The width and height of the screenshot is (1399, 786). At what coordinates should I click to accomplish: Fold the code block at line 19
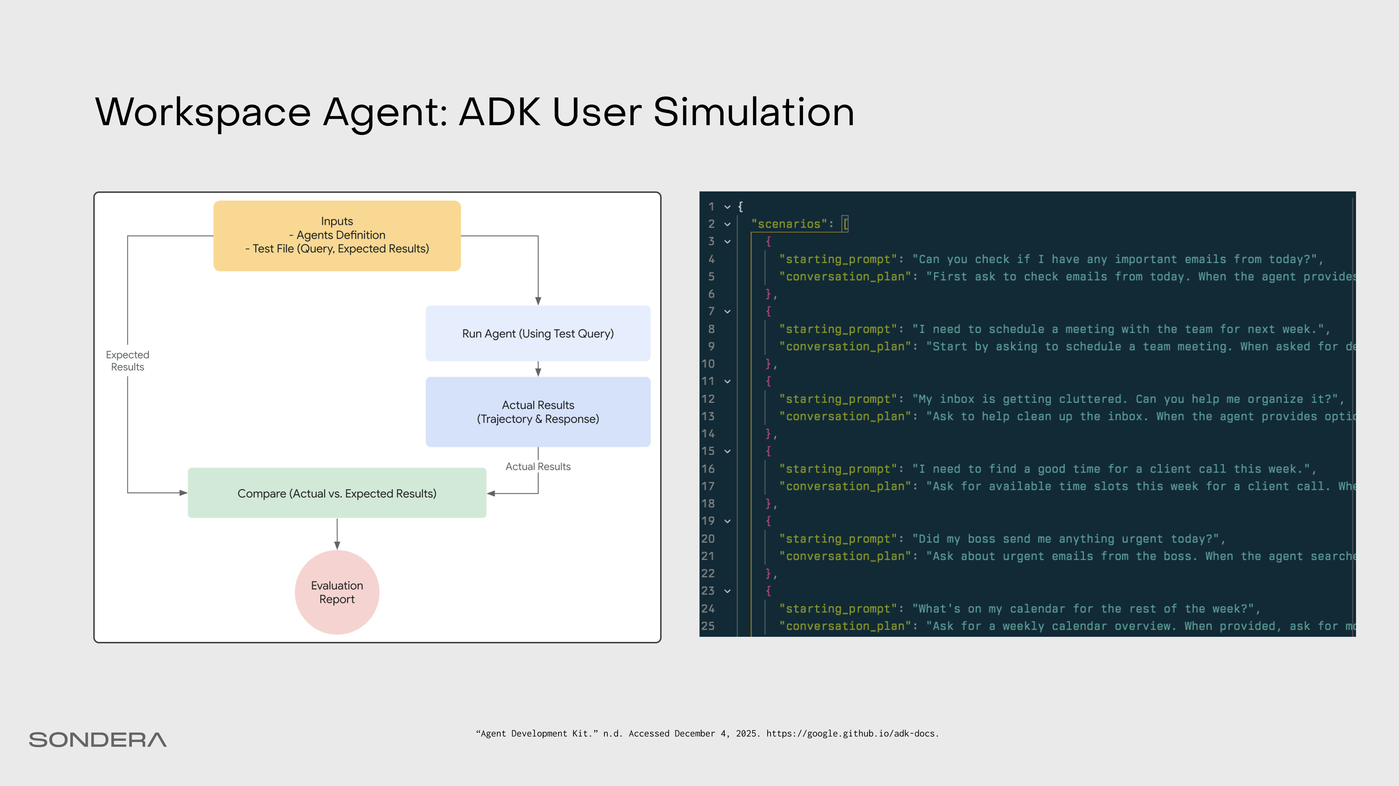coord(727,521)
